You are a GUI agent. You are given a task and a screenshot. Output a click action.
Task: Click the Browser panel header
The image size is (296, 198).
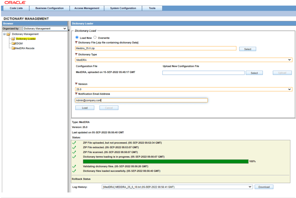tap(35, 23)
